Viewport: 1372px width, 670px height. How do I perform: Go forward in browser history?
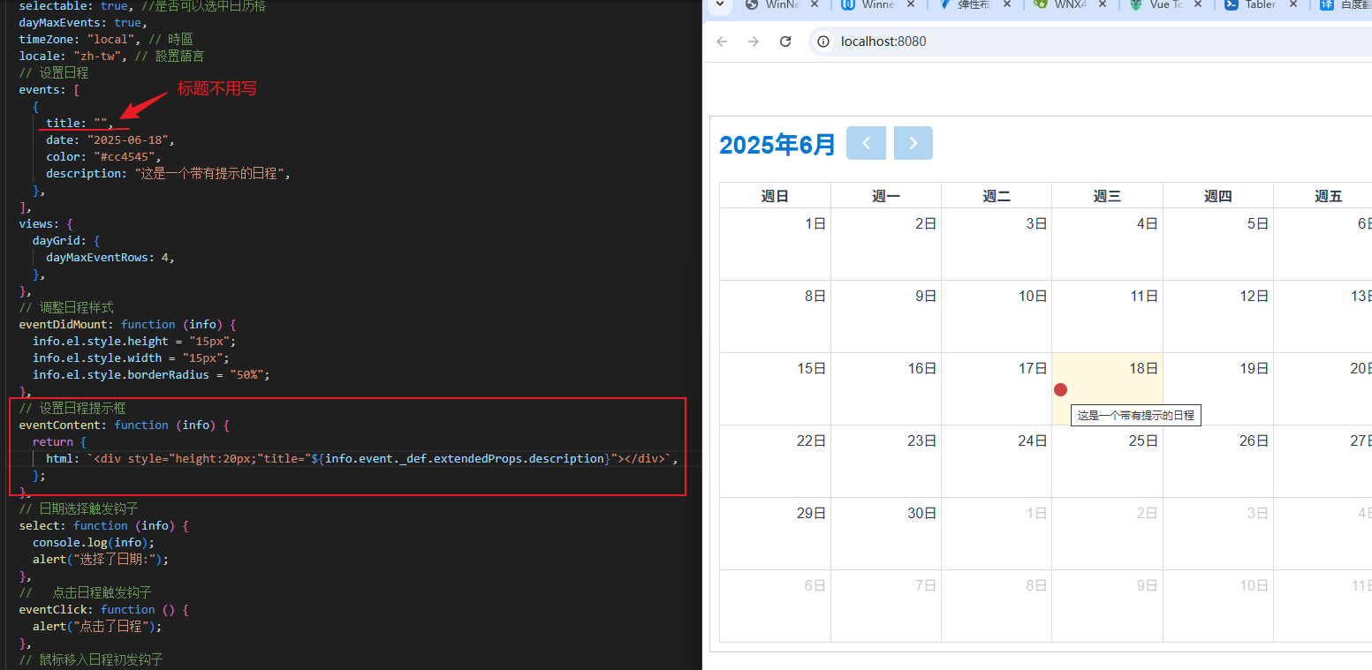click(754, 41)
